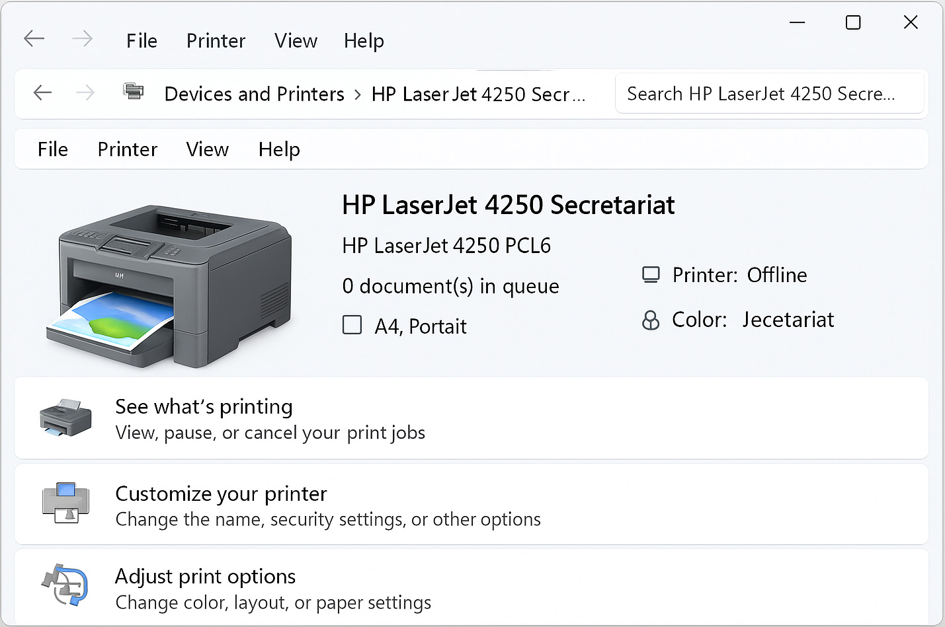Click the Adjust print options icon
This screenshot has height=627, width=945.
pyautogui.click(x=65, y=585)
